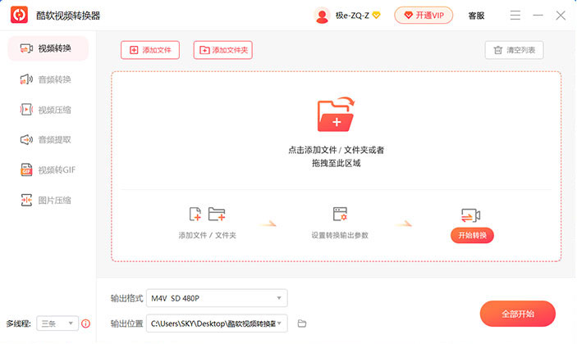
Task: Select 视频转换 in sidebar
Action: (48, 48)
